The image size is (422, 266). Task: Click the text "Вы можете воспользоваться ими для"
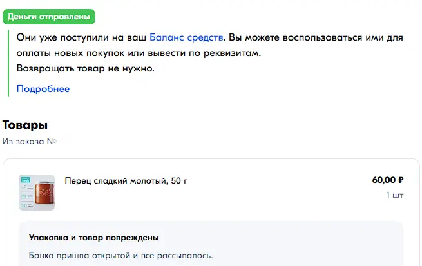click(x=316, y=37)
